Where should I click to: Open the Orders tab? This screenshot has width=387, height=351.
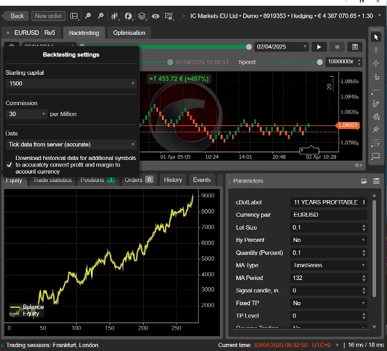coord(139,180)
